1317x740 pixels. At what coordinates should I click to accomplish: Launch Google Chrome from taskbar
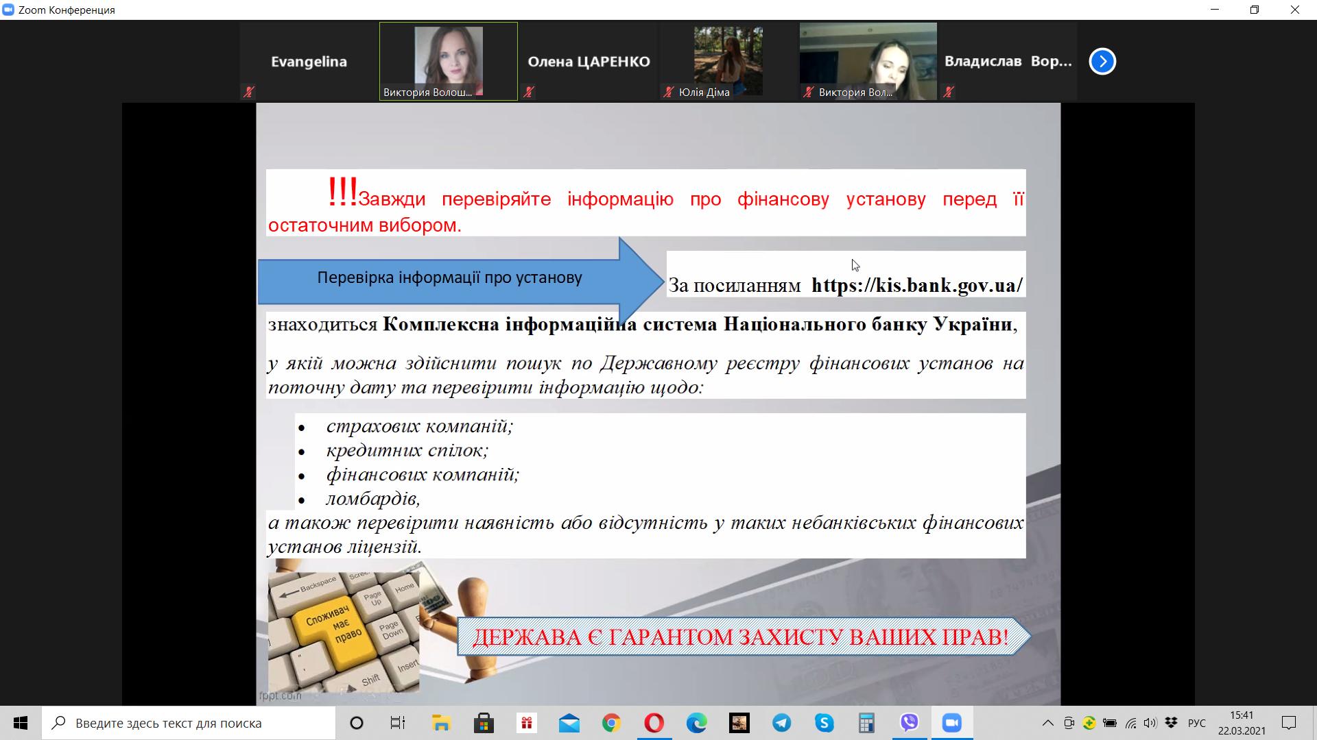pos(611,723)
